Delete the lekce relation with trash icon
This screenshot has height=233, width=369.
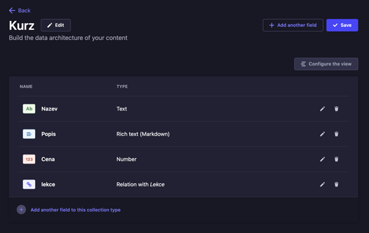(x=337, y=185)
